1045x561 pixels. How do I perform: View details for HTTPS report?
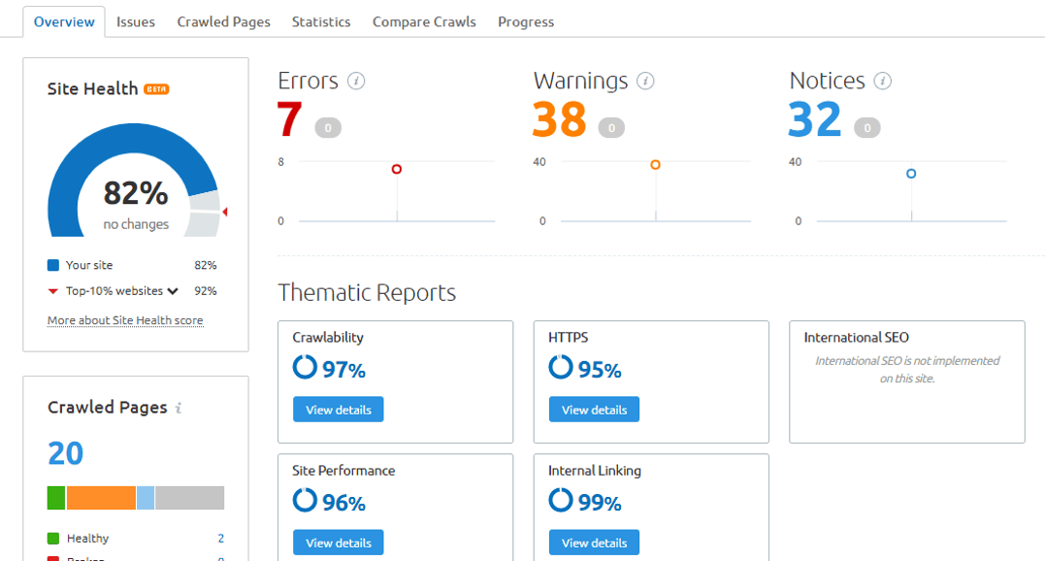point(595,410)
